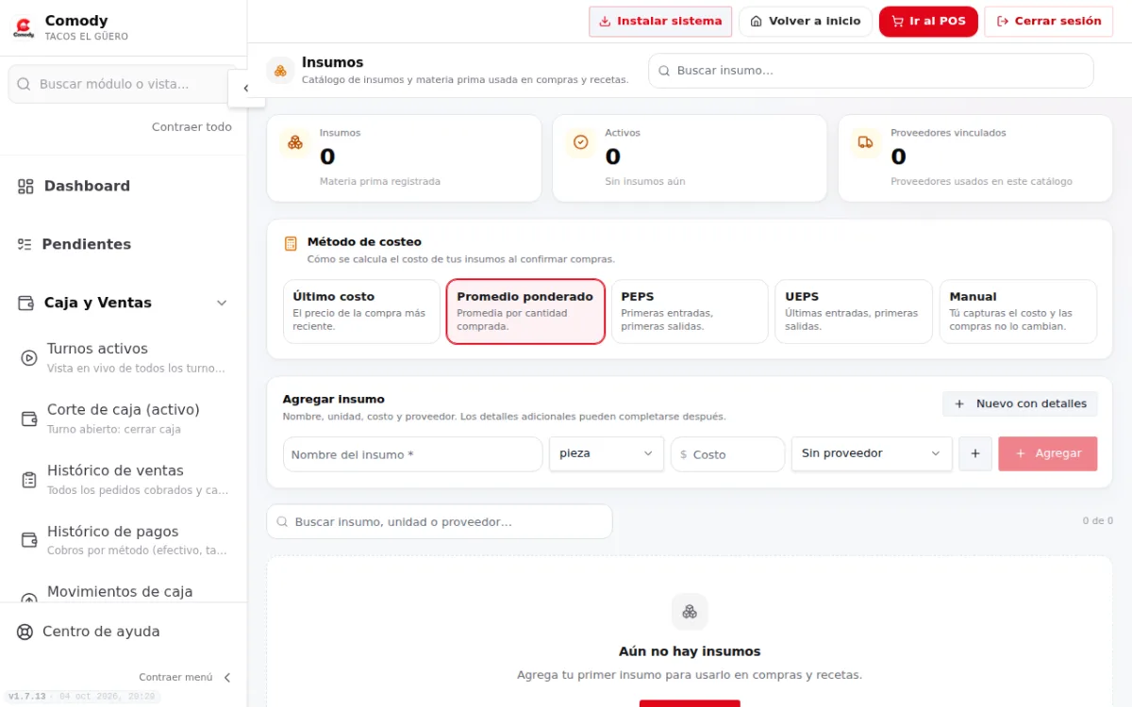Click the Turnos activos play icon
The image size is (1132, 707).
[x=29, y=358]
